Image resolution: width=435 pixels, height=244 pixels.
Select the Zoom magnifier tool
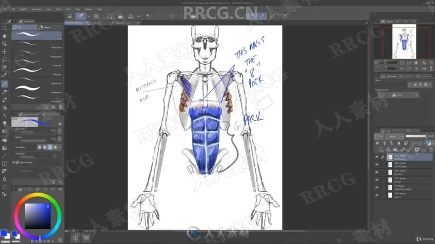coord(4,28)
